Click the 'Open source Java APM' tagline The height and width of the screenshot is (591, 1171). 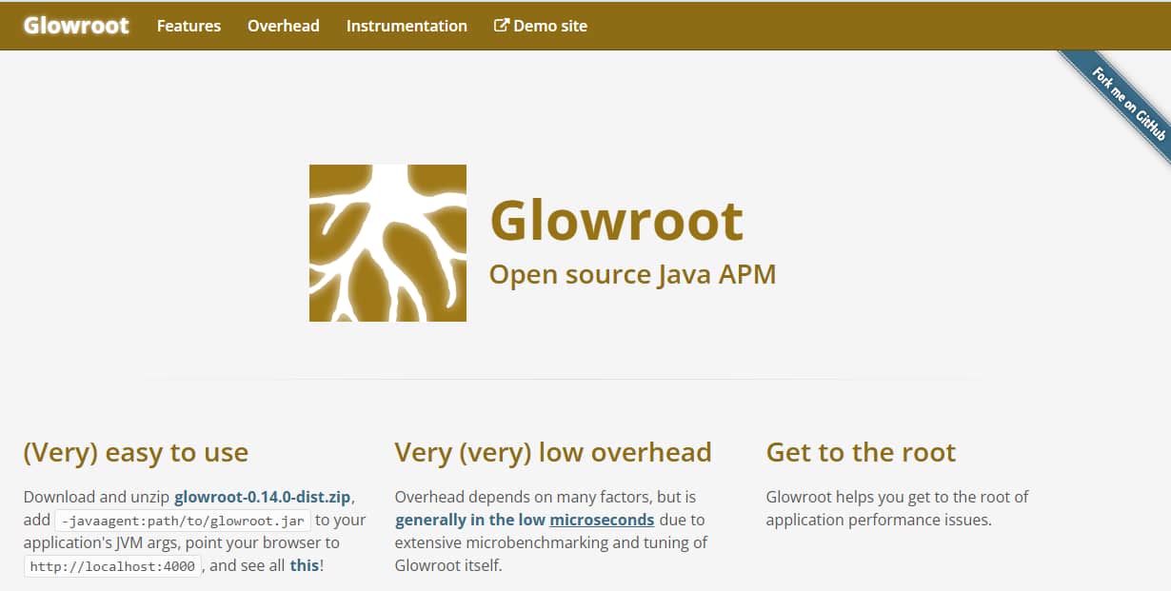633,275
